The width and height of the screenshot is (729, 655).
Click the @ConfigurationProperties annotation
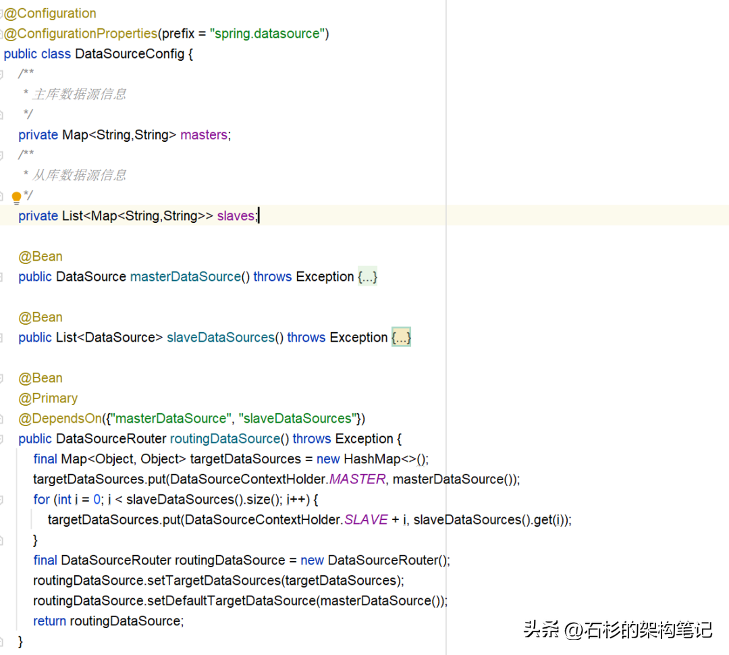click(x=81, y=34)
